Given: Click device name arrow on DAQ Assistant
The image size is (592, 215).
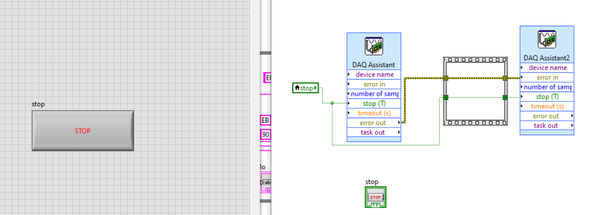Looking at the screenshot, I should [x=349, y=74].
